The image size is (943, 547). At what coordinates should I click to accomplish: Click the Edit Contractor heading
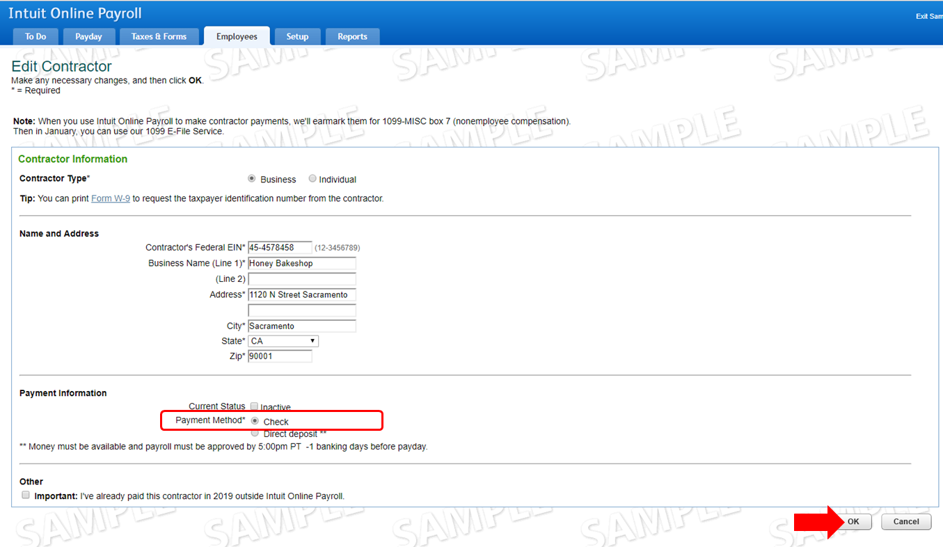point(62,67)
